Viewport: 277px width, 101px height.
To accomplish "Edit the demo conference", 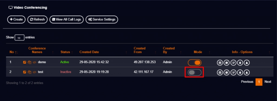I will click(233, 63).
